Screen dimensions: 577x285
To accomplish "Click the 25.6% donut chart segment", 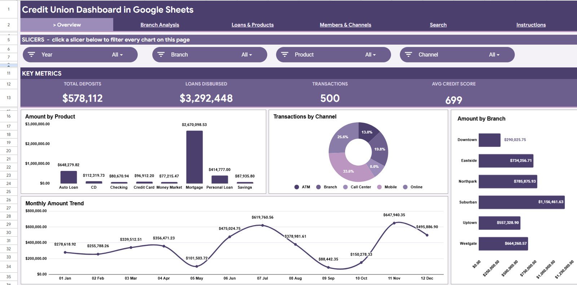I will (342, 137).
